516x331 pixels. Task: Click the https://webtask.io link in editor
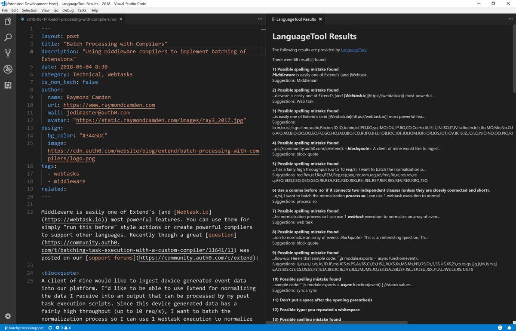tap(72, 220)
